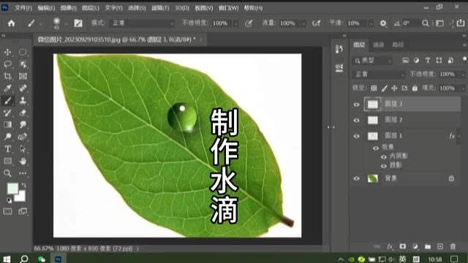Image resolution: width=468 pixels, height=263 pixels.
Task: Open workspace switcher icon
Action: pyautogui.click(x=439, y=23)
